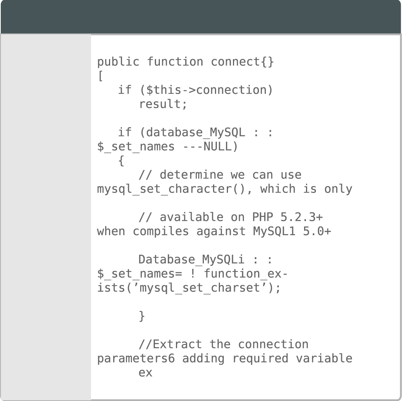402x401 pixels.
Task: Click the "public function connect{}" line
Action: coord(186,62)
